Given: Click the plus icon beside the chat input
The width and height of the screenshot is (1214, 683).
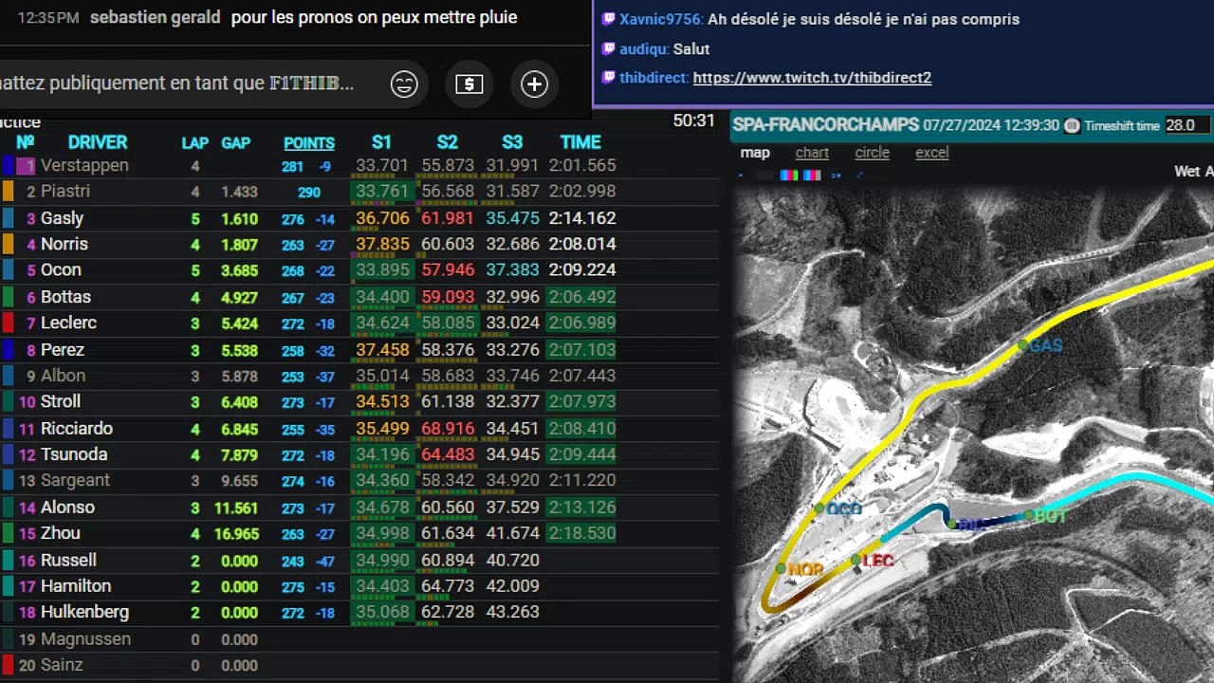Looking at the screenshot, I should tap(535, 84).
